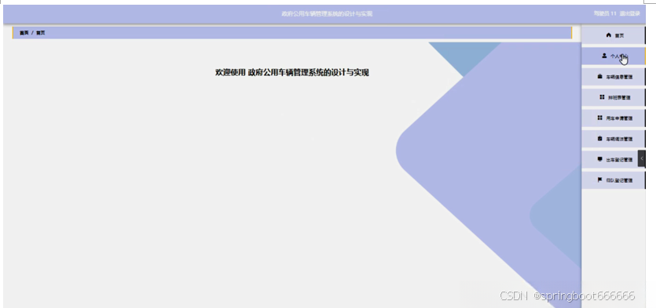Open the 车辆信息管理 menu item
The height and width of the screenshot is (308, 656).
[614, 77]
